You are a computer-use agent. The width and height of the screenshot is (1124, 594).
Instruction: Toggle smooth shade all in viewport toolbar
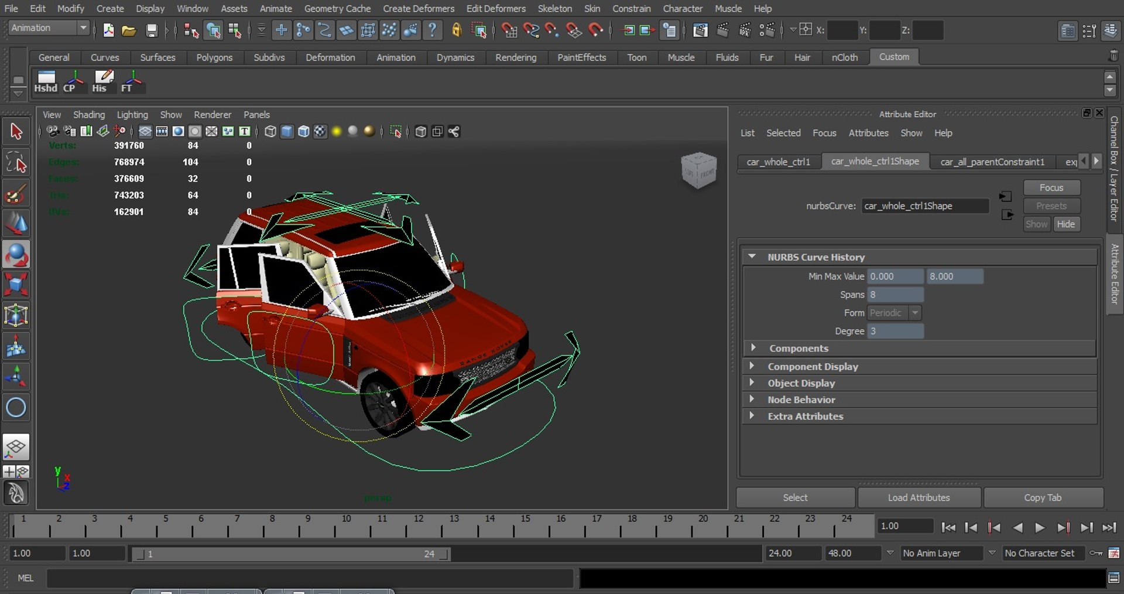point(287,132)
